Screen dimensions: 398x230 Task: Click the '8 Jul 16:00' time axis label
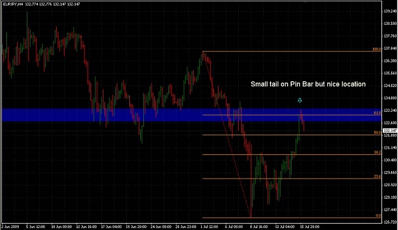pyautogui.click(x=259, y=227)
